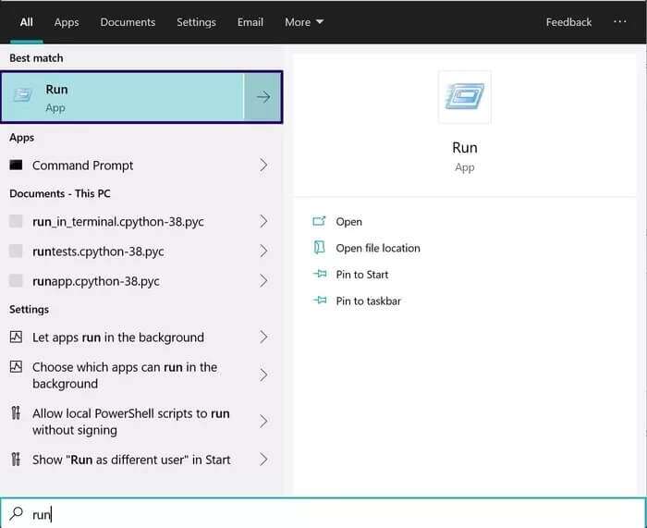Select the All tab

click(27, 22)
